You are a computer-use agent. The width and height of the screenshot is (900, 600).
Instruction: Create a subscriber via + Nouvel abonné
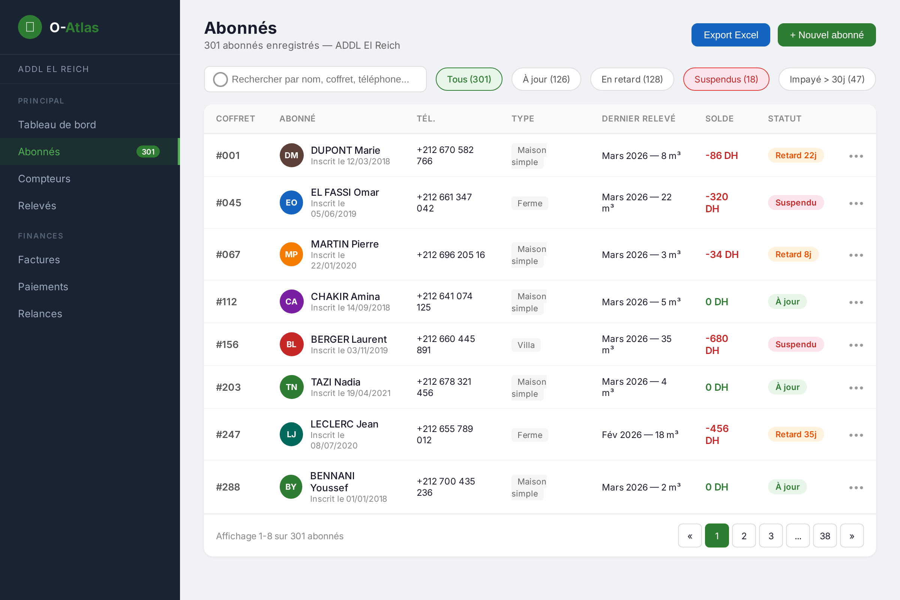point(826,35)
